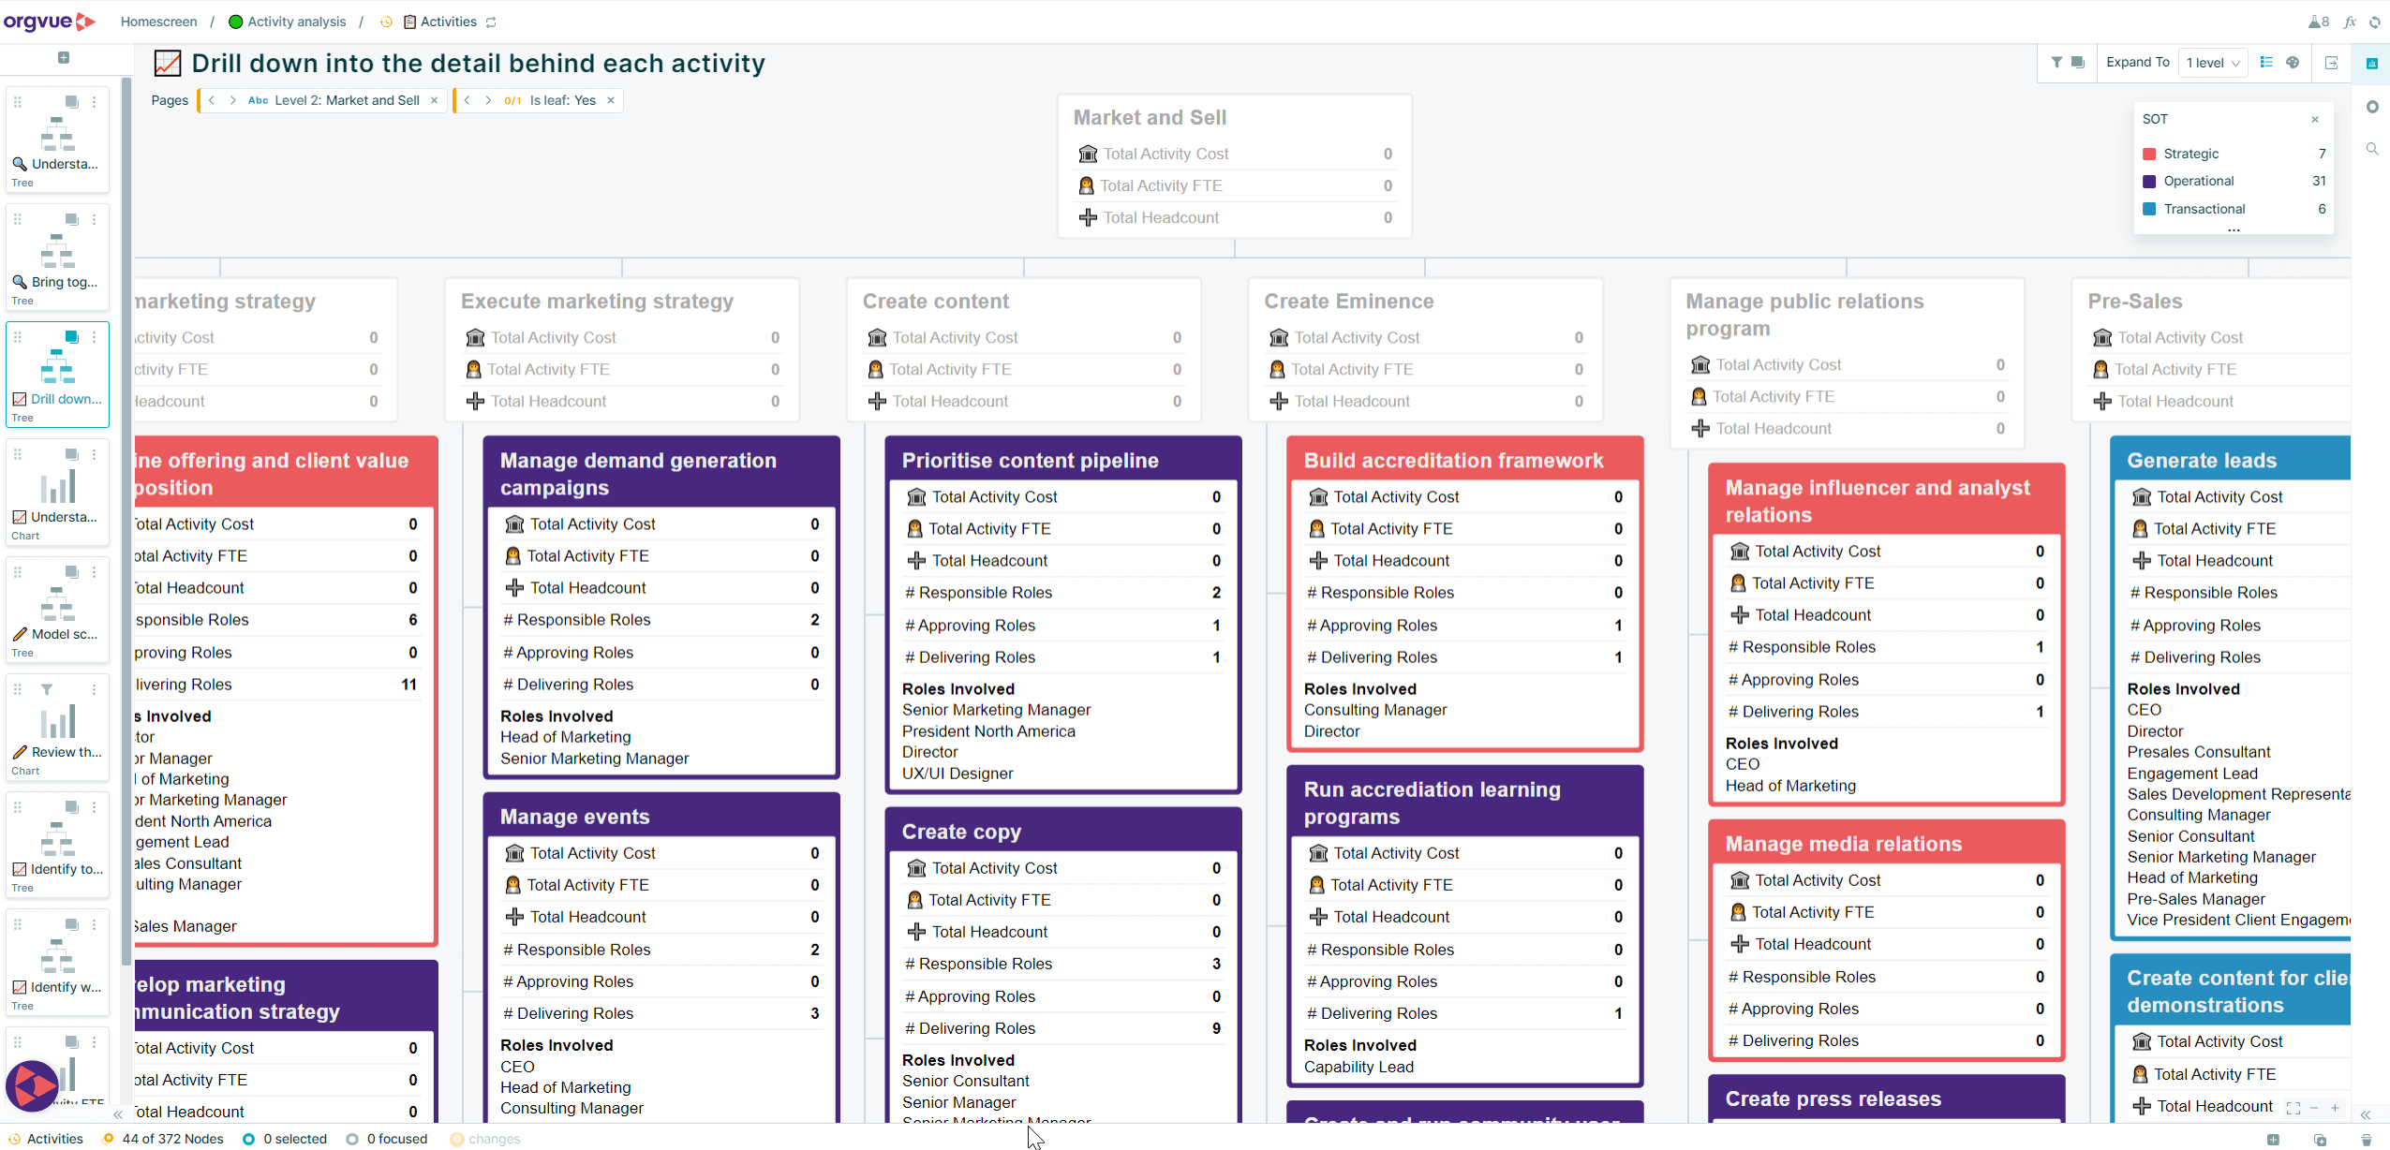This screenshot has width=2390, height=1150.
Task: Close the SOT legend panel
Action: coord(2315,119)
